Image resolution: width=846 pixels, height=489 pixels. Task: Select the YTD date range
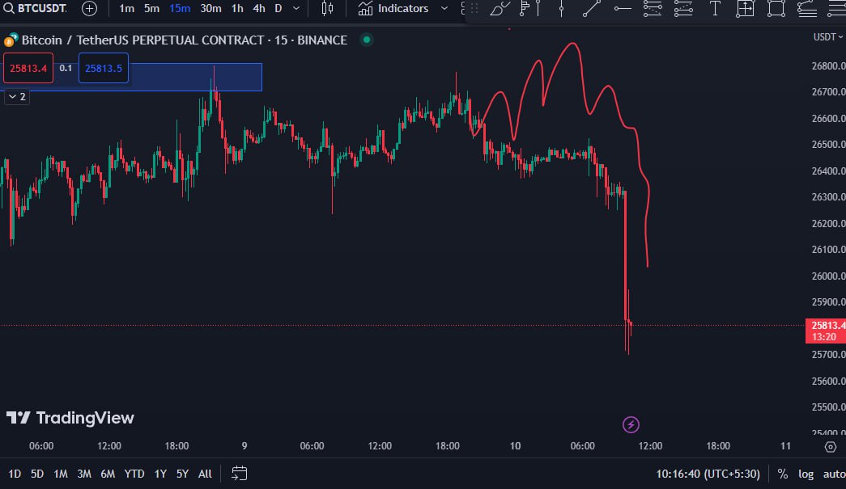coord(134,474)
